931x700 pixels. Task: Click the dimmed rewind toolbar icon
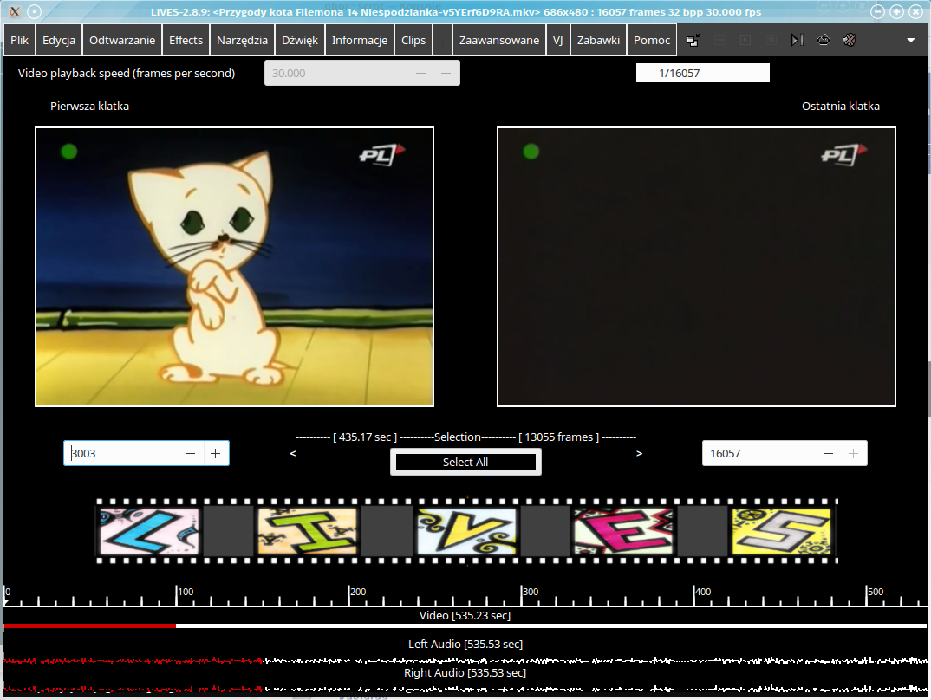719,40
